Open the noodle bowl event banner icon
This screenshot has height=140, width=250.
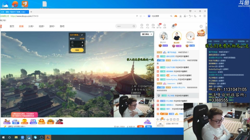point(201,33)
